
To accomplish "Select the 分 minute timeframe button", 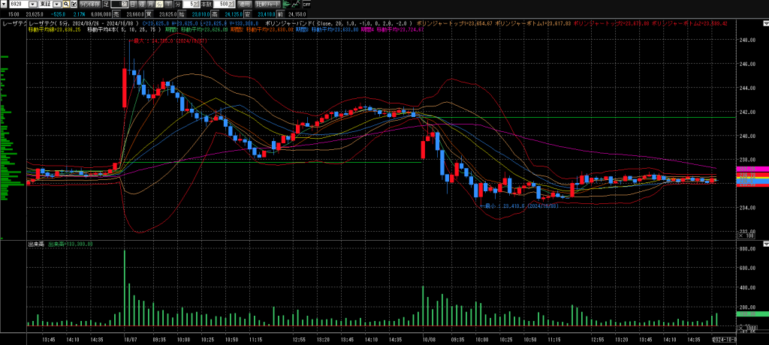I will pos(160,4).
